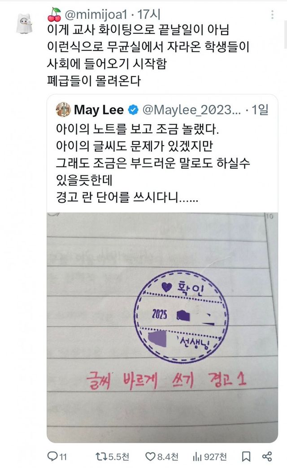
Task: Tap May Lee's blue verified badge
Action: [133, 110]
